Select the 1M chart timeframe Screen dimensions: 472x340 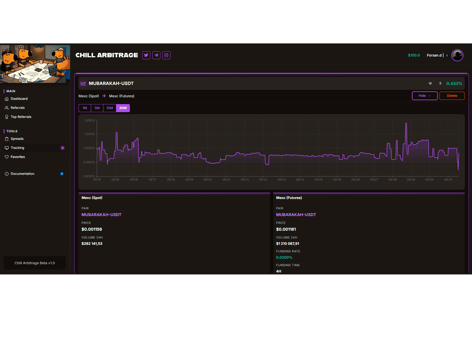click(x=85, y=108)
